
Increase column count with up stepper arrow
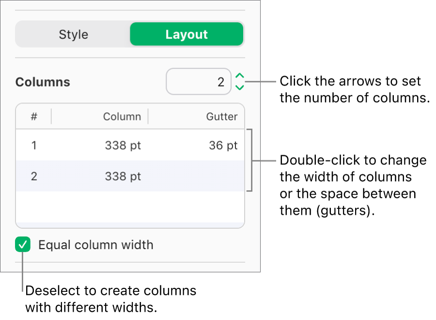click(238, 77)
